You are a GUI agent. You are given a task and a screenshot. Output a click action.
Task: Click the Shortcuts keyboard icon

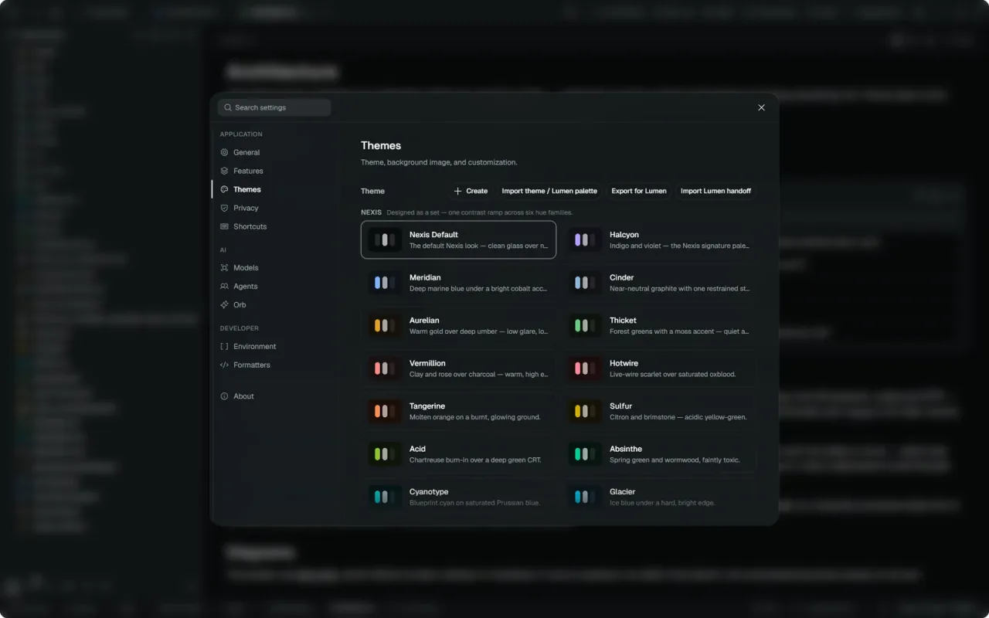pos(224,226)
